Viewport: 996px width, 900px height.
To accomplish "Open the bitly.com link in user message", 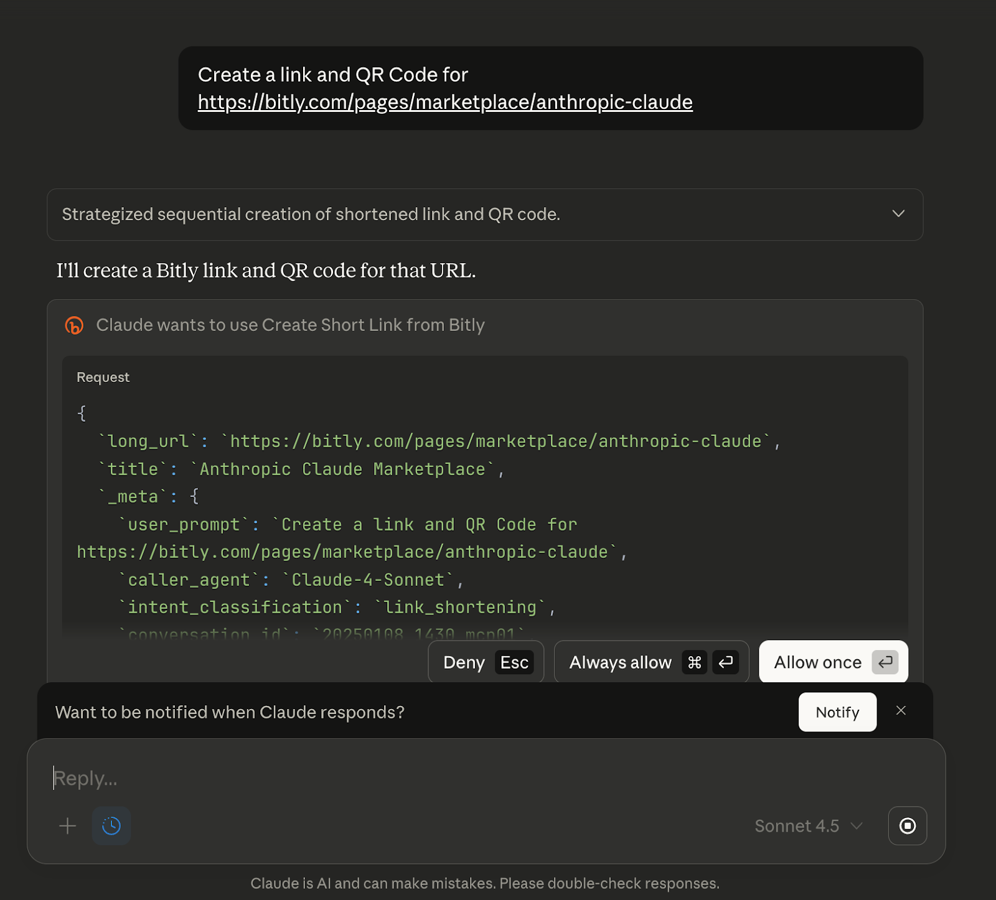I will (445, 102).
